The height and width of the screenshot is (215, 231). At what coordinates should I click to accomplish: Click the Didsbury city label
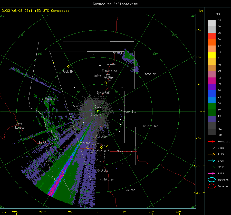(97, 115)
